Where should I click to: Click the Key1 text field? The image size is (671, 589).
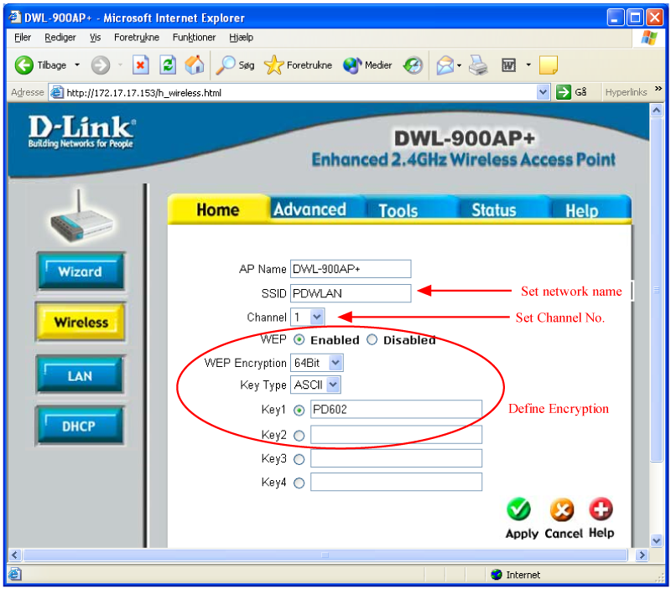coord(396,410)
